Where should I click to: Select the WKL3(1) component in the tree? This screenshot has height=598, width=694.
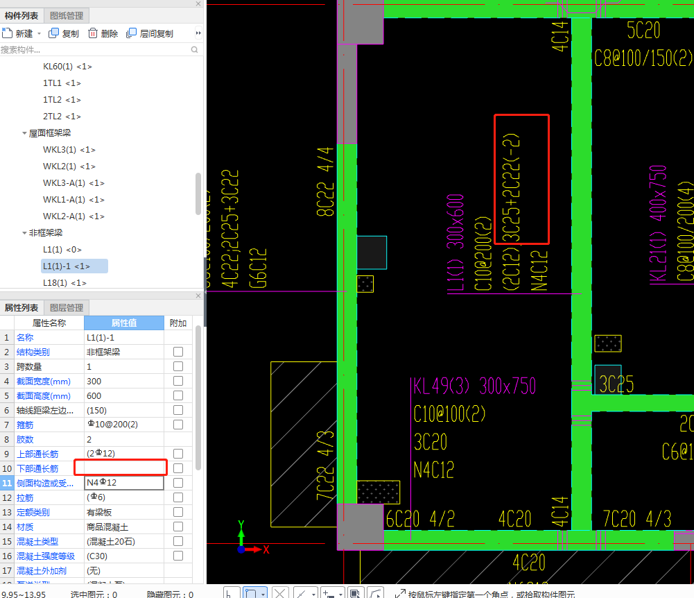tap(69, 150)
